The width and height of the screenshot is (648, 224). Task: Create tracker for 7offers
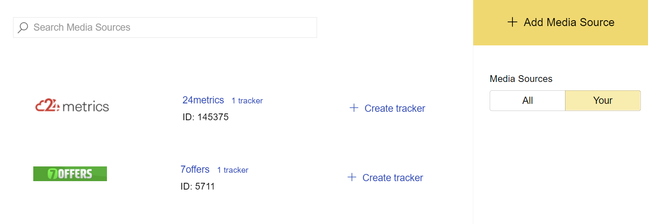click(393, 178)
